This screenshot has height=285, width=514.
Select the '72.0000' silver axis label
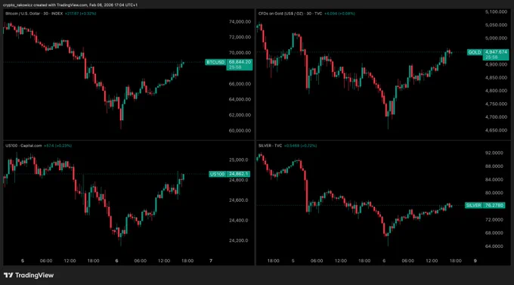(x=494, y=219)
